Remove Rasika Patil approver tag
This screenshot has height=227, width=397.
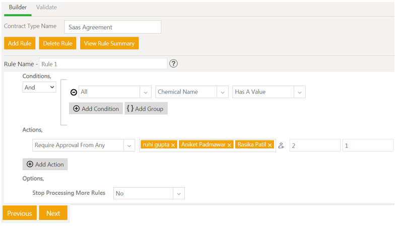[270, 145]
